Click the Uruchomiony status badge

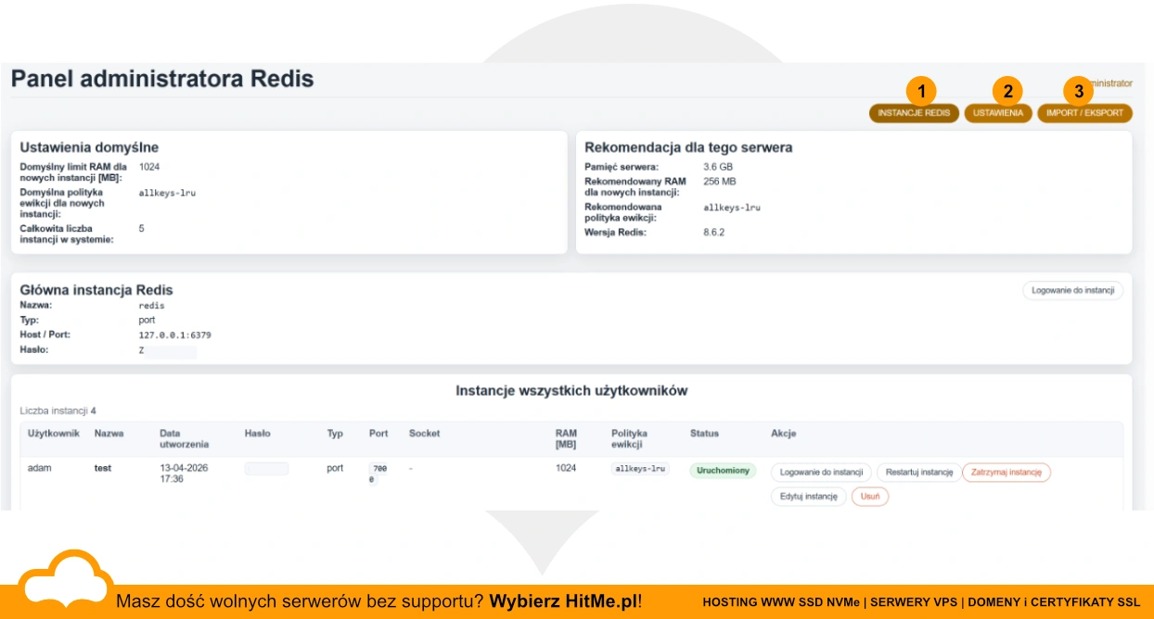tap(723, 471)
